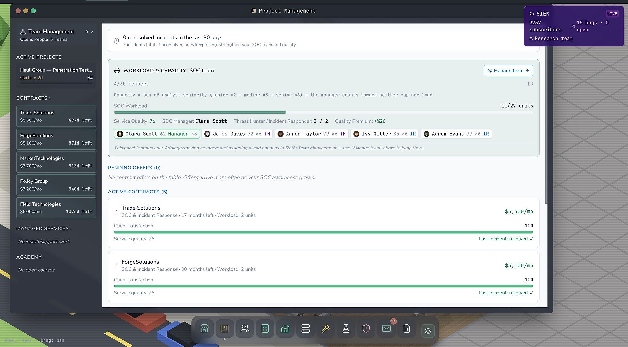The image size is (628, 347).
Task: Click the stacked layers dock icon
Action: (x=428, y=331)
